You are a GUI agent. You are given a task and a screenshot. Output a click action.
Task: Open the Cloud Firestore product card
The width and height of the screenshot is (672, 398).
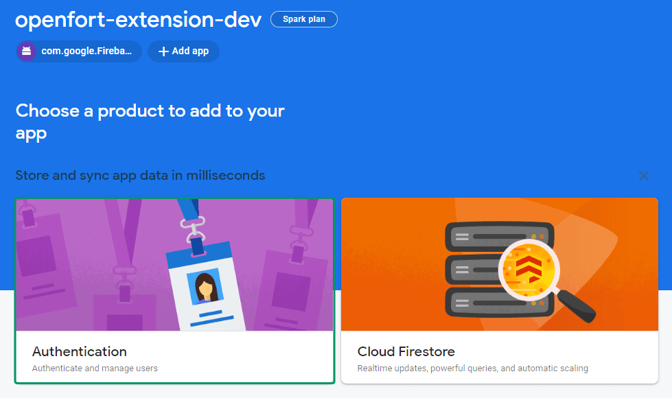[x=499, y=288]
